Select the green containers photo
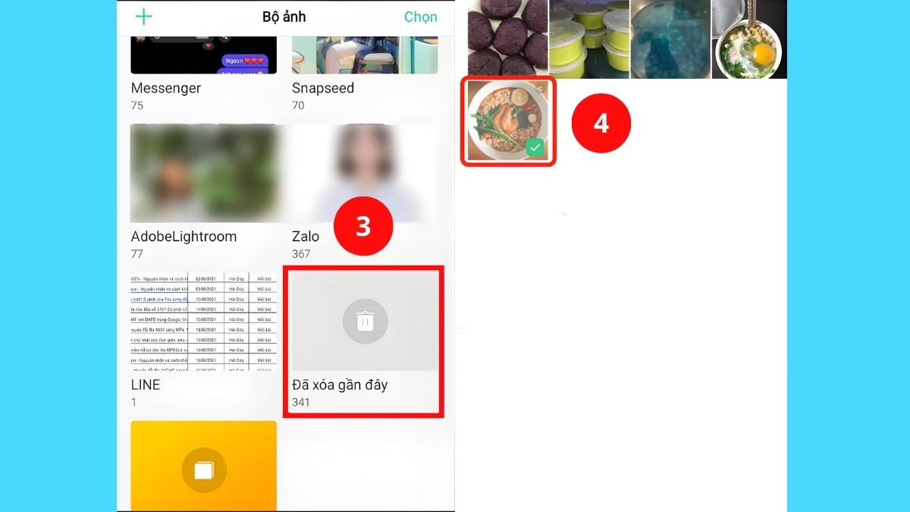 pos(589,39)
